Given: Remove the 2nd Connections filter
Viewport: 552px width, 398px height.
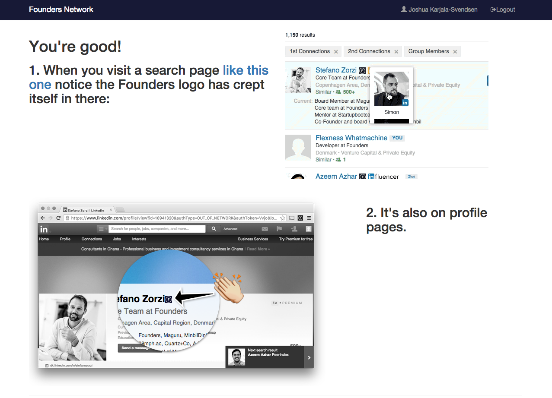Looking at the screenshot, I should [396, 51].
